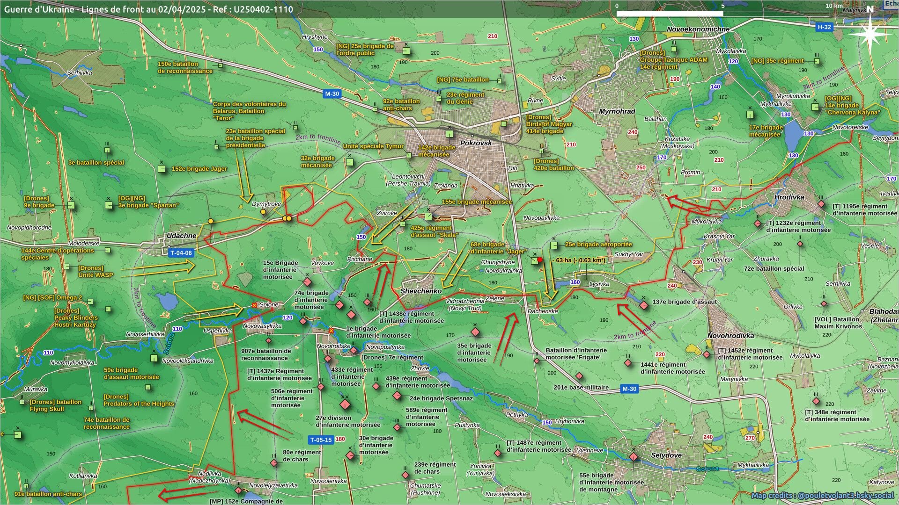Click the T-05-15 road shield

321,440
